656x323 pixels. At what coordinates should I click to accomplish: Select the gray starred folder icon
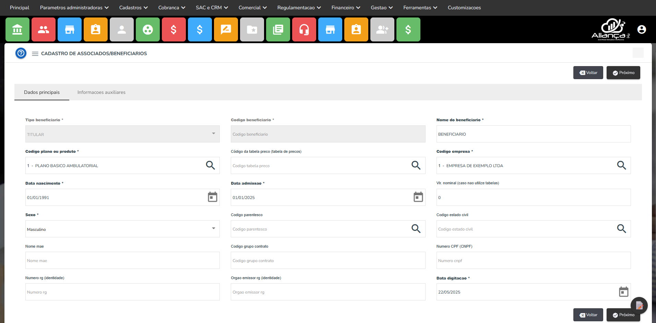pyautogui.click(x=252, y=30)
